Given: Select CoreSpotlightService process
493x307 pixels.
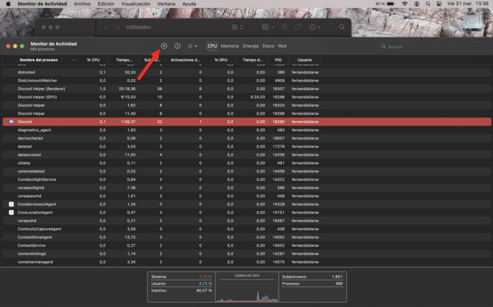Looking at the screenshot, I should [x=247, y=179].
